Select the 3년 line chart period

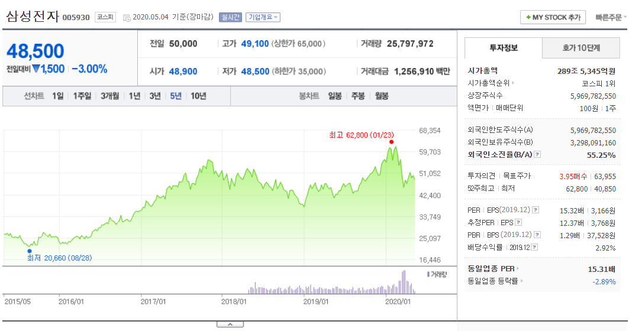(155, 96)
